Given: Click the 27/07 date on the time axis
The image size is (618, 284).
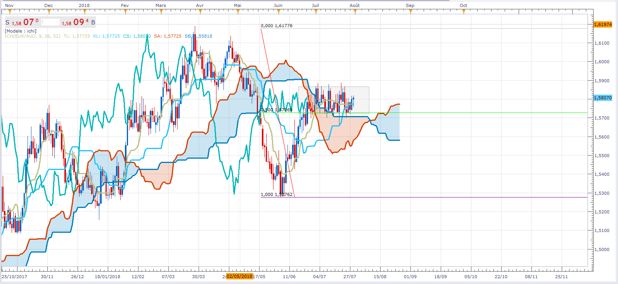Looking at the screenshot, I should click(x=350, y=277).
